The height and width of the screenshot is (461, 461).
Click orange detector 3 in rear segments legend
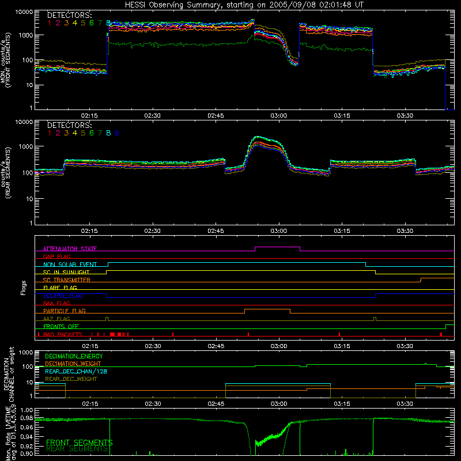point(66,133)
